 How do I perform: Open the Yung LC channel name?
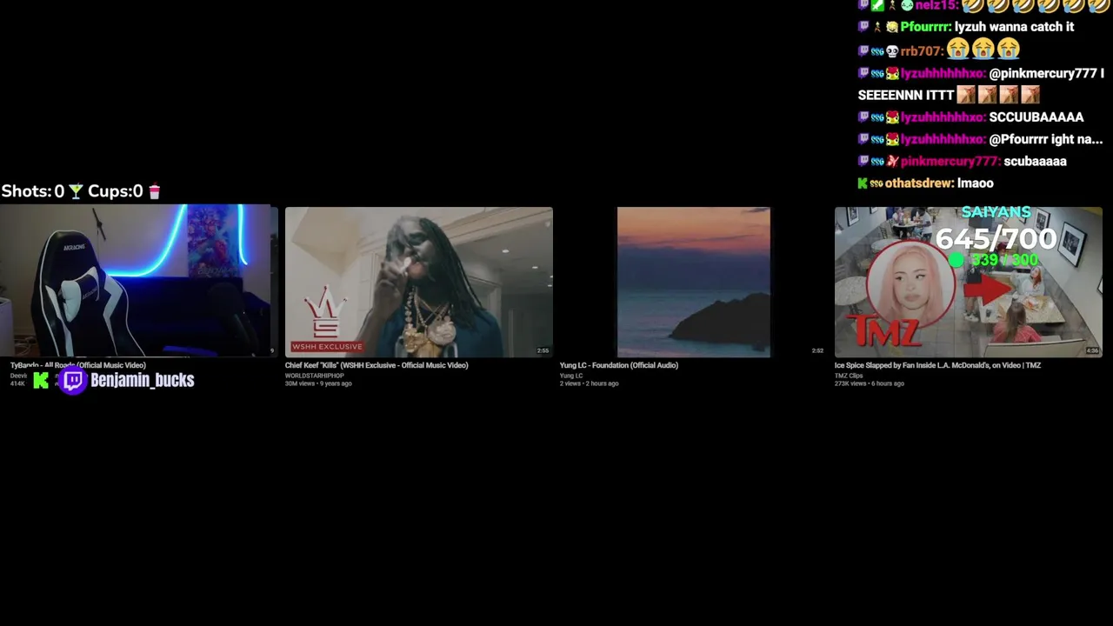[571, 376]
